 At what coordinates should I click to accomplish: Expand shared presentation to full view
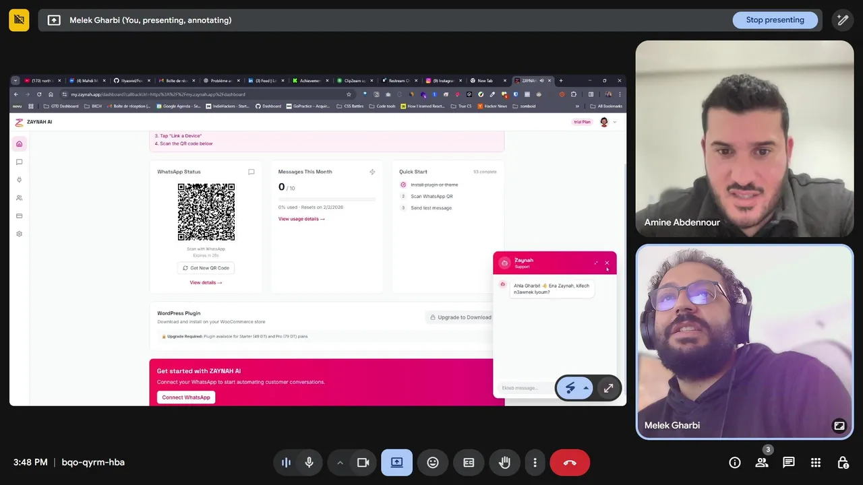coord(608,388)
